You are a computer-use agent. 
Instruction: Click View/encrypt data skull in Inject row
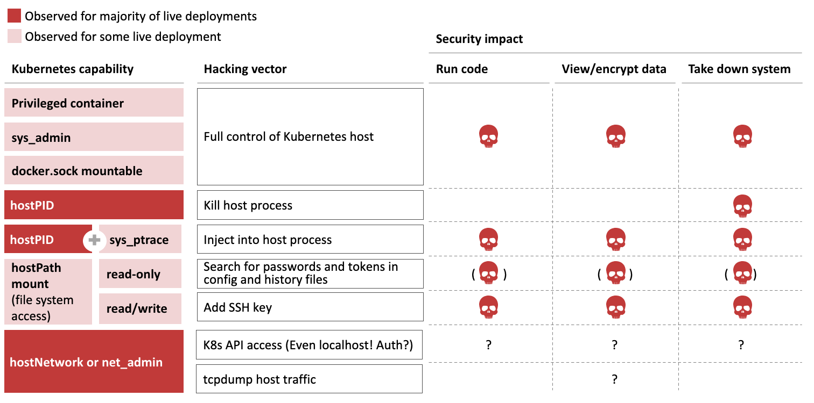615,240
